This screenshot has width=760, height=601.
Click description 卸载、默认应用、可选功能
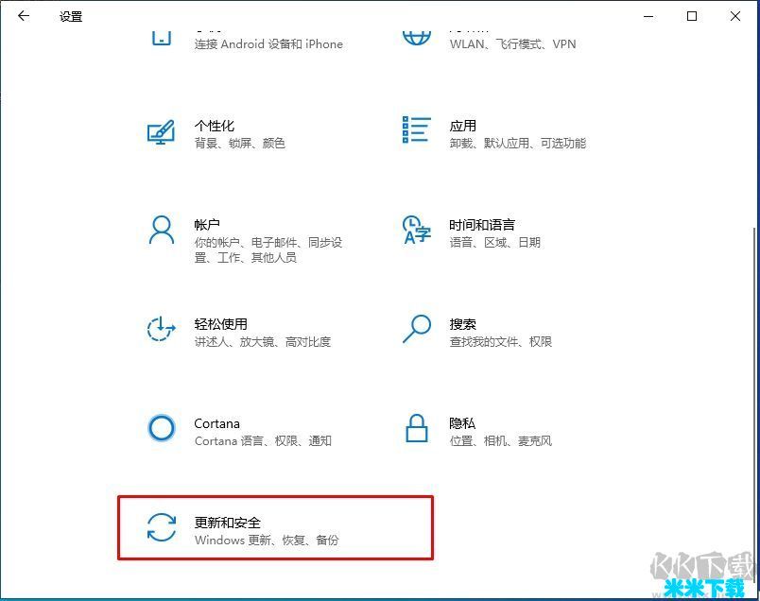(x=518, y=143)
